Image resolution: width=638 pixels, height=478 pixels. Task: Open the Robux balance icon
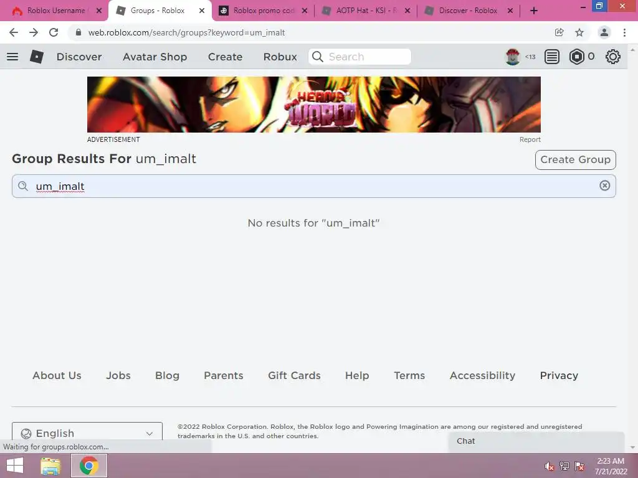576,57
